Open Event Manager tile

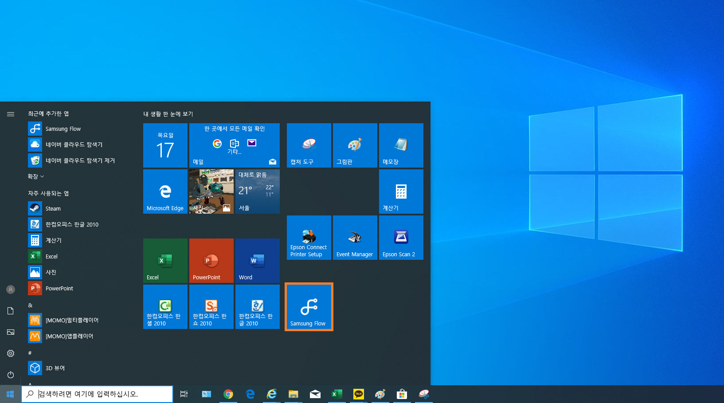click(355, 238)
